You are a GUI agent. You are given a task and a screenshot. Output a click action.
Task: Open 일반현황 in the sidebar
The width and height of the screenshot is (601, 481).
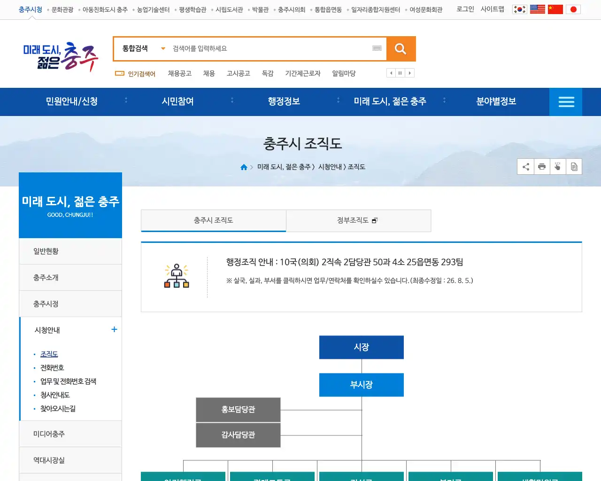[70, 251]
